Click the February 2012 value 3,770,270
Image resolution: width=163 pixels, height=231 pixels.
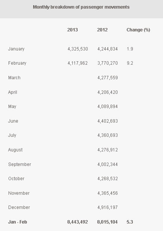point(107,63)
